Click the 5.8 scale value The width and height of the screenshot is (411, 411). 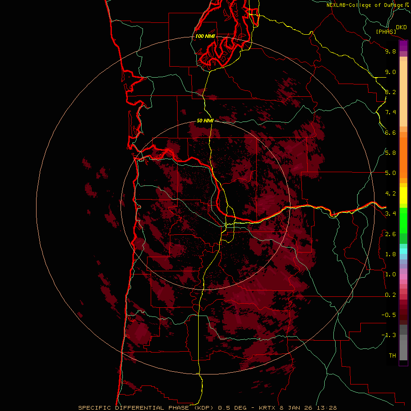pyautogui.click(x=390, y=153)
